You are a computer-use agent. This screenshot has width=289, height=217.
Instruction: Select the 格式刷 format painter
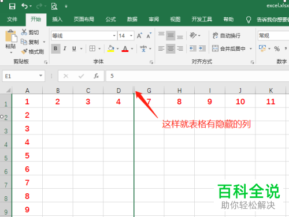pyautogui.click(x=32, y=51)
